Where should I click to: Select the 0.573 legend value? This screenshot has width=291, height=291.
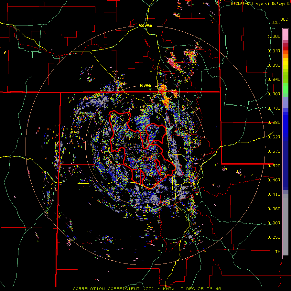[x=274, y=151]
